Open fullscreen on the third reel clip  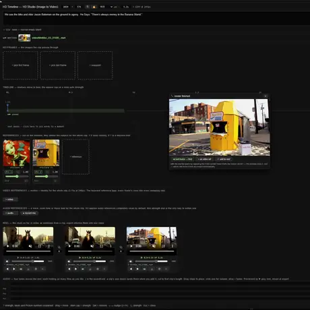(163, 246)
